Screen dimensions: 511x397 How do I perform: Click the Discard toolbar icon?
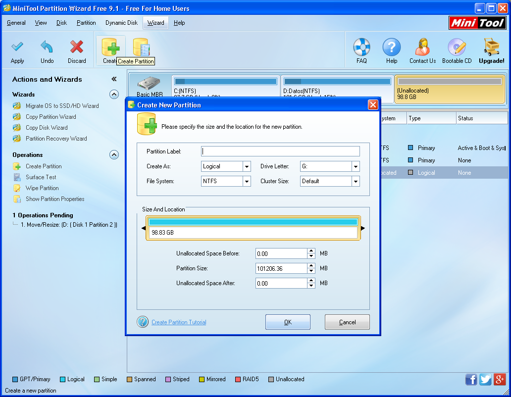(x=77, y=50)
